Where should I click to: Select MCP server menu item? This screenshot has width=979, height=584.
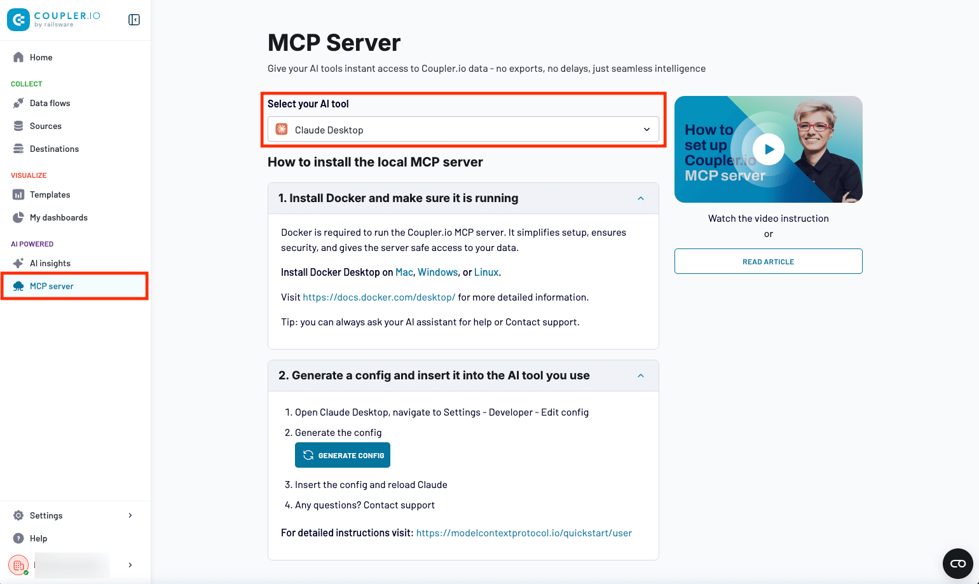(75, 286)
